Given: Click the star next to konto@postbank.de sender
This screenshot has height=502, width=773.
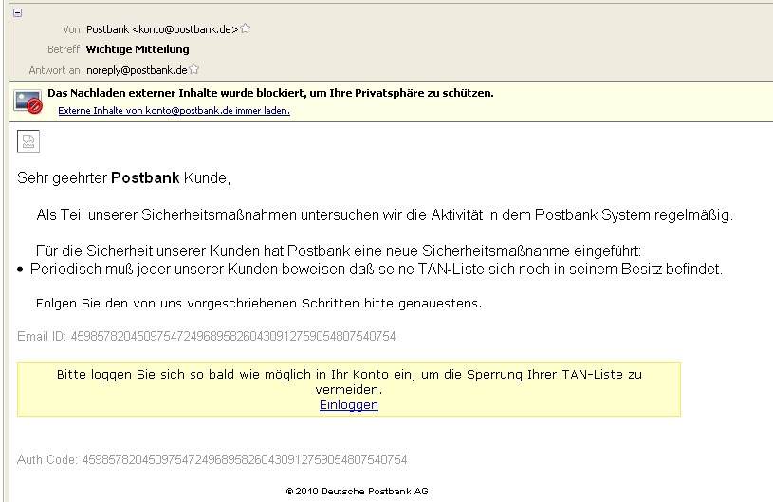Looking at the screenshot, I should coord(246,29).
